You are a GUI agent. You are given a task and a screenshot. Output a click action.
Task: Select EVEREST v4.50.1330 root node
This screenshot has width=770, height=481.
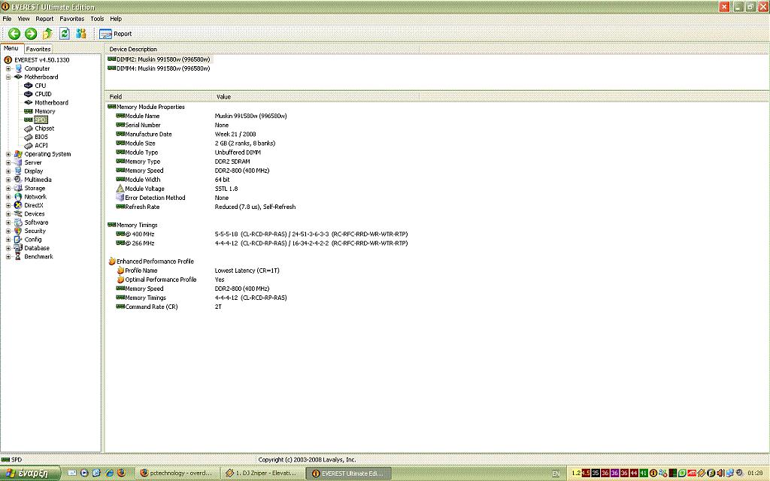[x=42, y=60]
